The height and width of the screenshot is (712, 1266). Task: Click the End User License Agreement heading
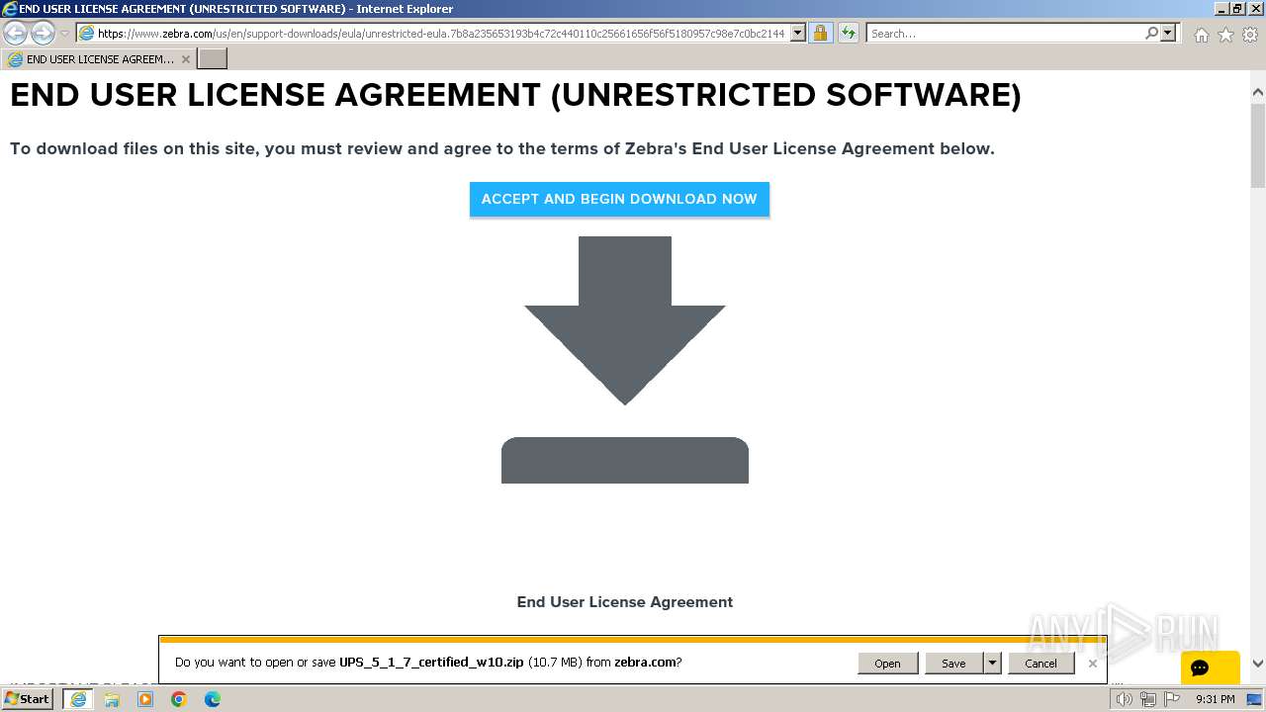pyautogui.click(x=625, y=602)
